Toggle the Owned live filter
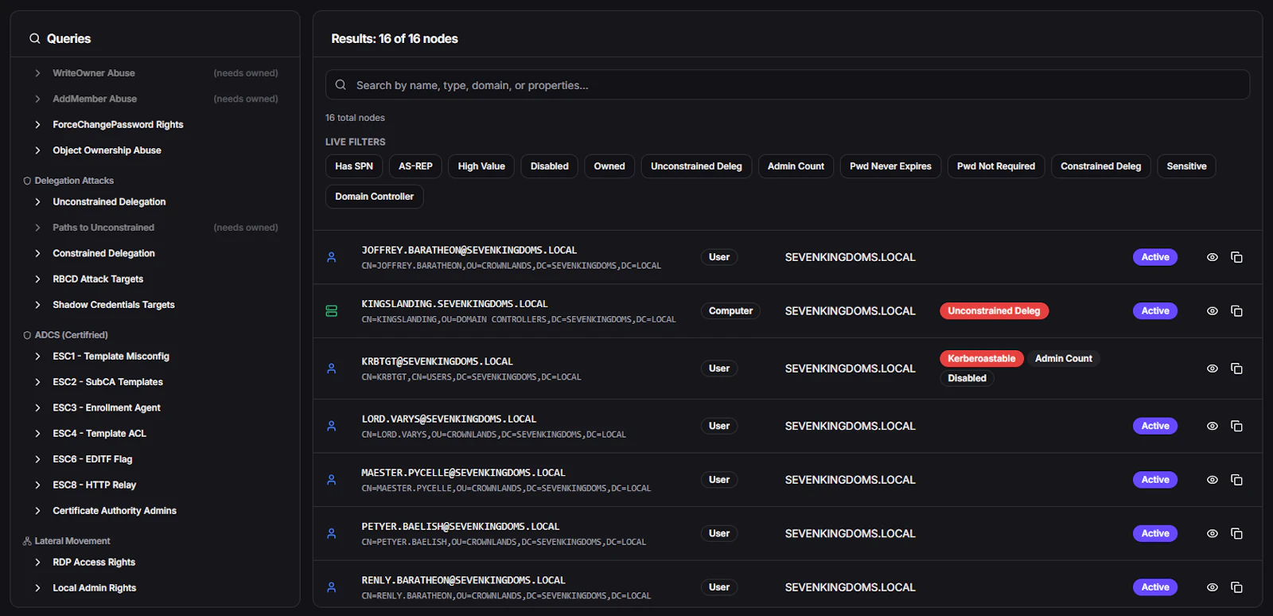 (609, 166)
